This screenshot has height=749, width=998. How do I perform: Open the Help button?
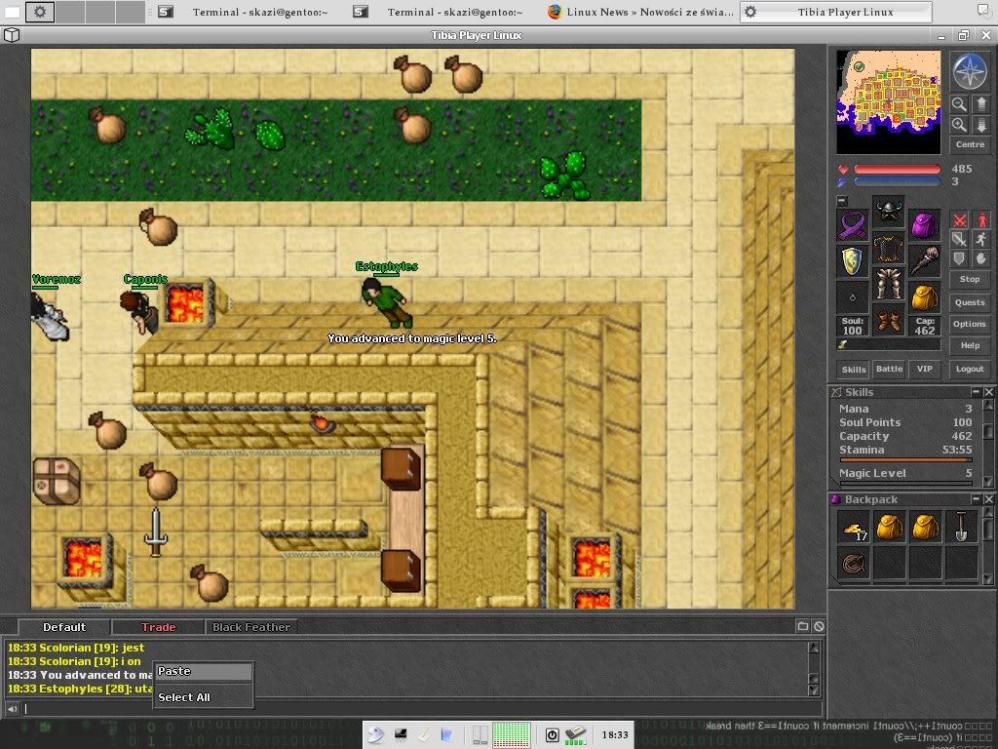(x=970, y=345)
